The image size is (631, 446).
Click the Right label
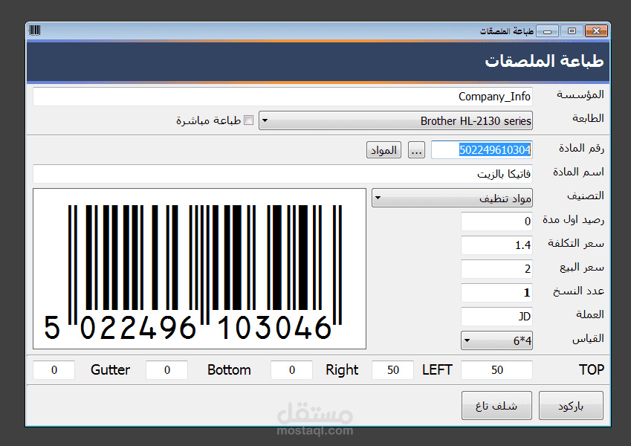(x=342, y=370)
